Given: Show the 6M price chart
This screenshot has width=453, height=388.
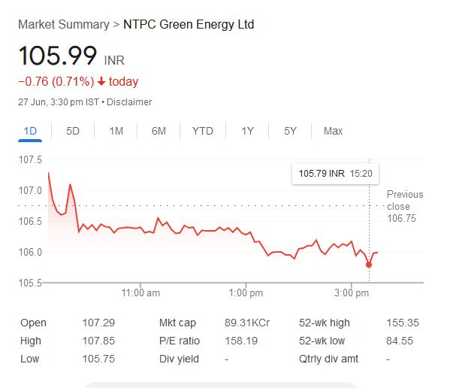Looking at the screenshot, I should (x=159, y=131).
